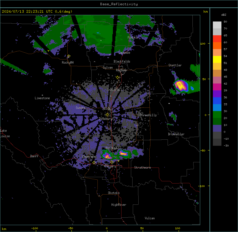The height and width of the screenshot is (232, 238).
Task: Click the -50 tick label on right axis
Action: [203, 150]
